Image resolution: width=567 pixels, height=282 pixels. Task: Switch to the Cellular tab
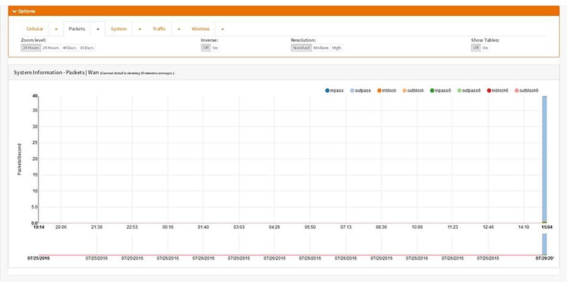(x=35, y=29)
